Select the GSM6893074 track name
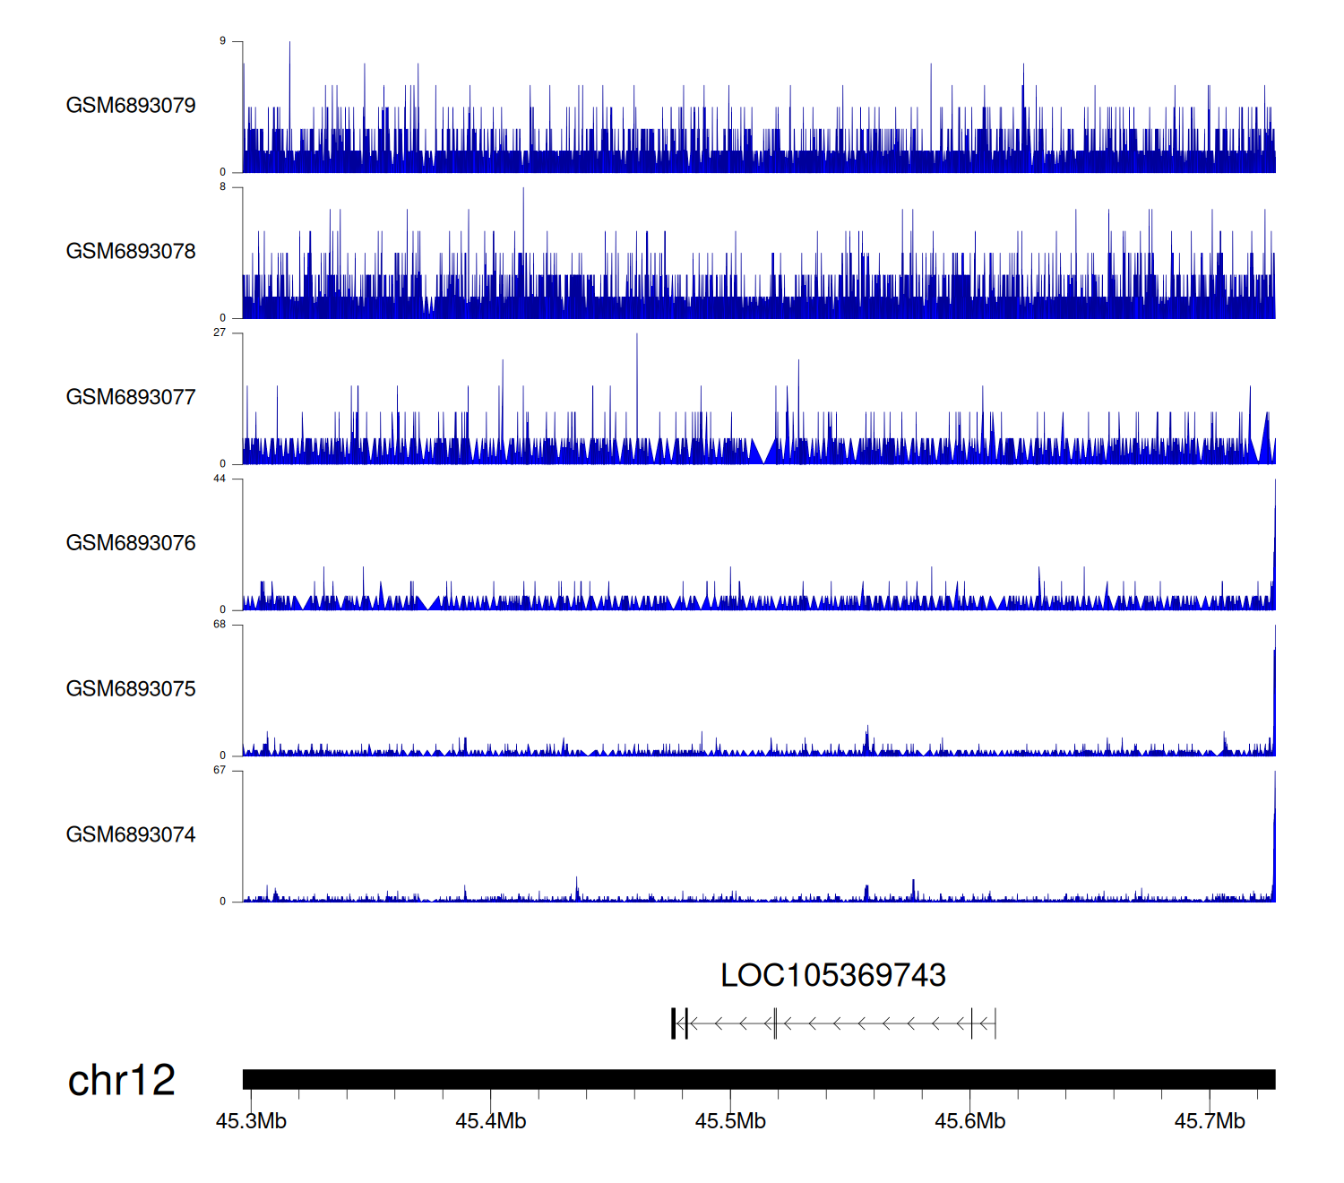 [131, 835]
